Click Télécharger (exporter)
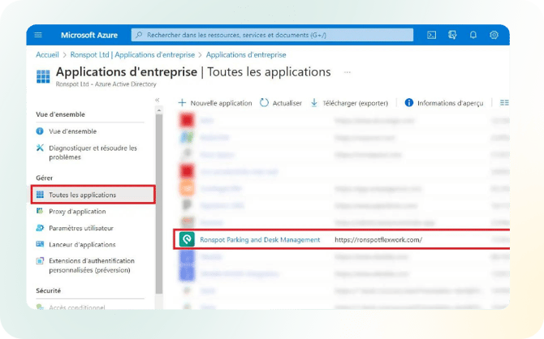The image size is (544, 339). click(x=349, y=103)
